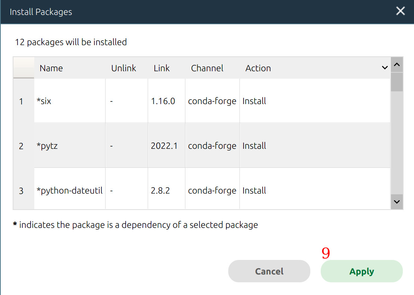This screenshot has height=295, width=414.
Task: Click row number 2 header
Action: pos(21,146)
